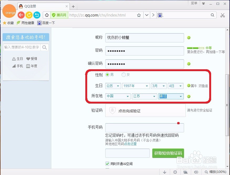The width and height of the screenshot is (230, 175).
Task: Click the 菜单 menu in title bar
Action: click(194, 3)
